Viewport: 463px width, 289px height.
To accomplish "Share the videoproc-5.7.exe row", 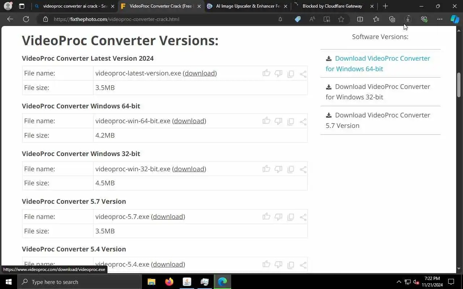I will pos(303,217).
